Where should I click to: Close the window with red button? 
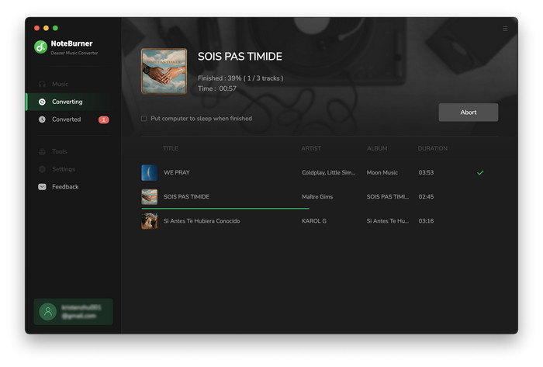[x=36, y=28]
